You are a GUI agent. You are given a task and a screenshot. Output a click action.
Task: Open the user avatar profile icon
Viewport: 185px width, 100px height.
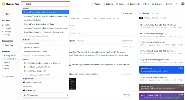pos(183,4)
